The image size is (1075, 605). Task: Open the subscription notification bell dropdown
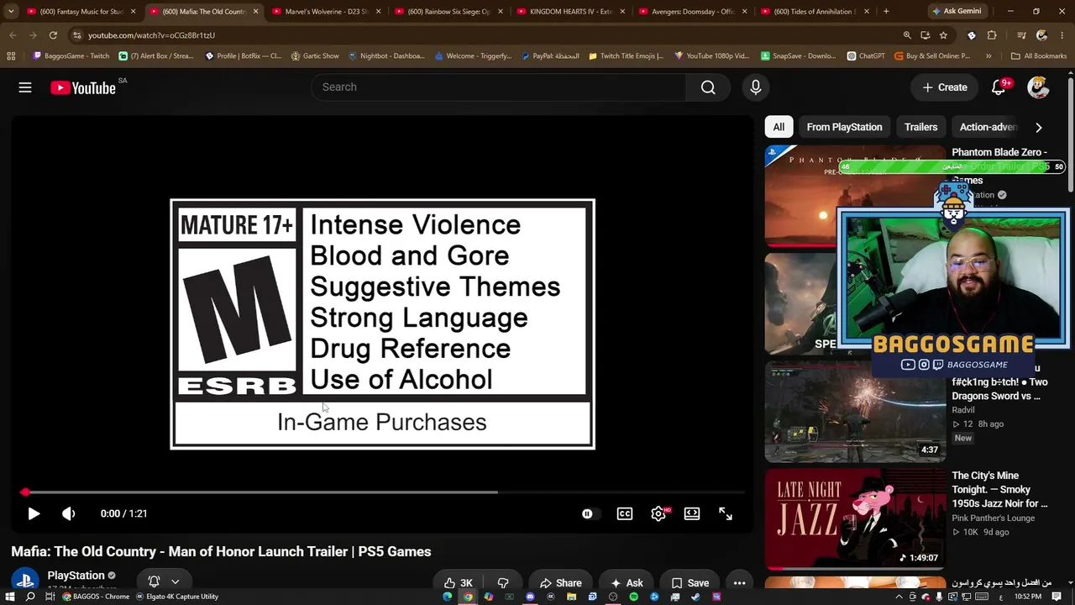click(164, 581)
